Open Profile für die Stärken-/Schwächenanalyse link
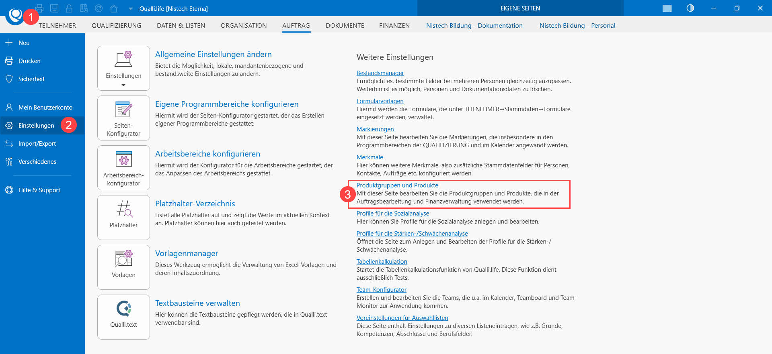The width and height of the screenshot is (772, 354). (412, 233)
